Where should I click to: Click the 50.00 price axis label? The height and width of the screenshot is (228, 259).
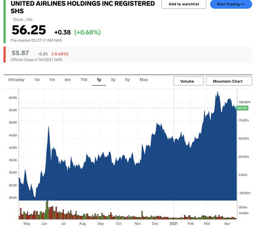[13, 122]
